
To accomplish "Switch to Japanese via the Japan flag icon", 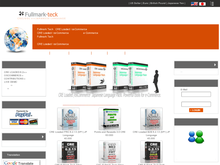I will tap(202, 4).
